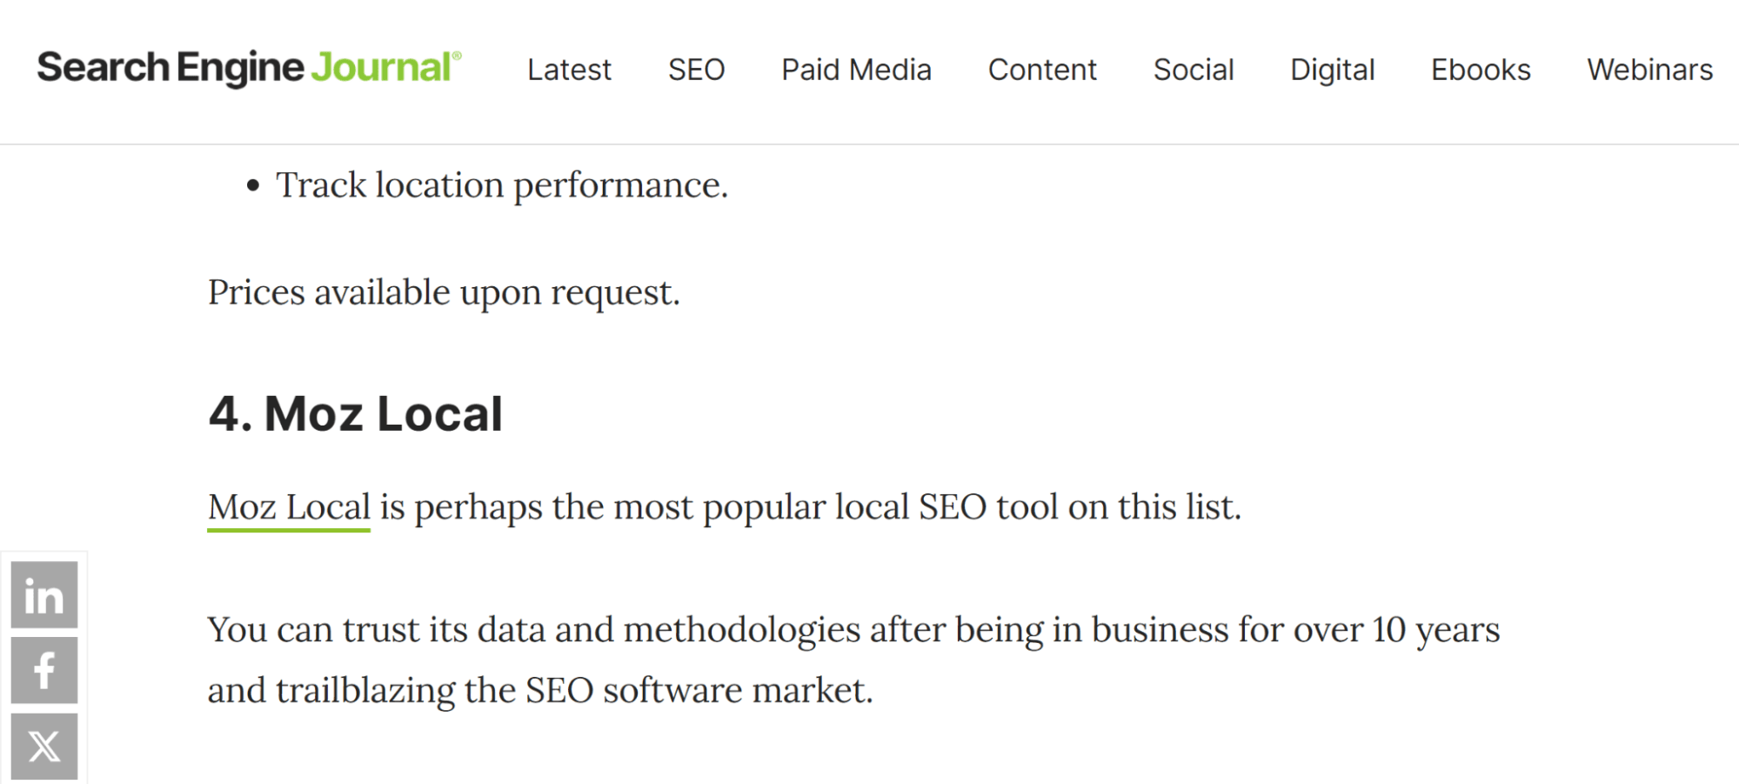
Task: Share the article on X
Action: point(44,746)
